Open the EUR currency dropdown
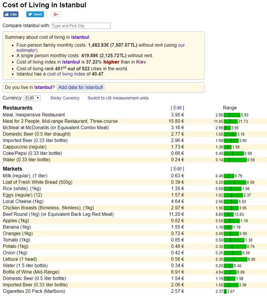Image resolution: width=267 pixels, height=296 pixels. (x=32, y=98)
